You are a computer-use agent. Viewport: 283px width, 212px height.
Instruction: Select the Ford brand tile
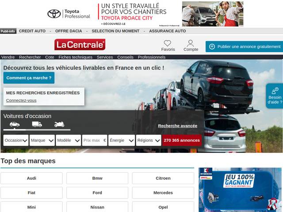click(97, 193)
